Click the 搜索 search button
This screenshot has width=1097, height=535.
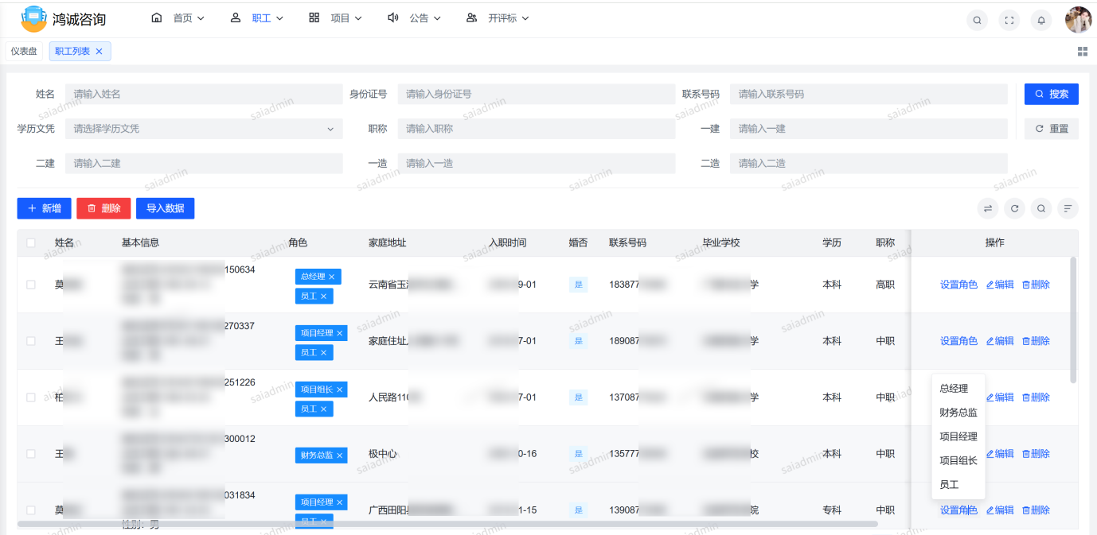pyautogui.click(x=1051, y=93)
